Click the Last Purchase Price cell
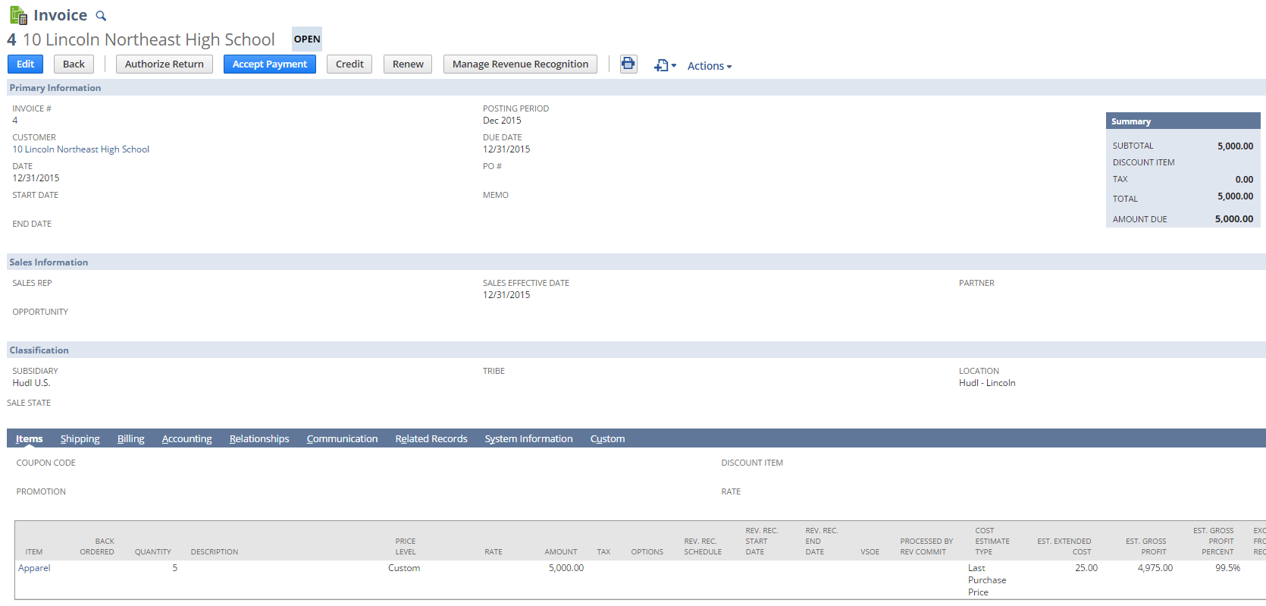Image resolution: width=1266 pixels, height=606 pixels. pos(987,580)
